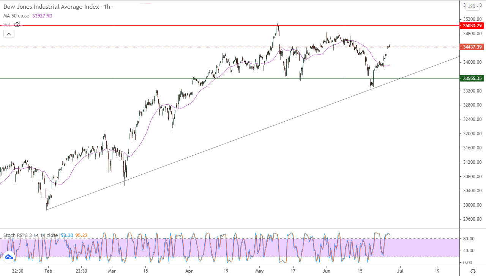Click the Jul label on time axis
The height and width of the screenshot is (276, 486).
coord(400,271)
